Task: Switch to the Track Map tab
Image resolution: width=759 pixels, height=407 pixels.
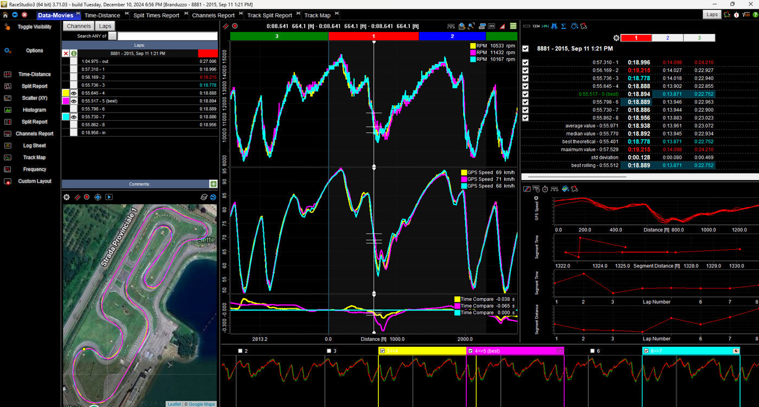Action: coord(317,15)
